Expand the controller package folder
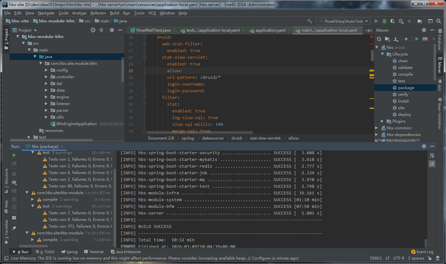Screen dimensions: 446x264 pyautogui.click(x=46, y=77)
